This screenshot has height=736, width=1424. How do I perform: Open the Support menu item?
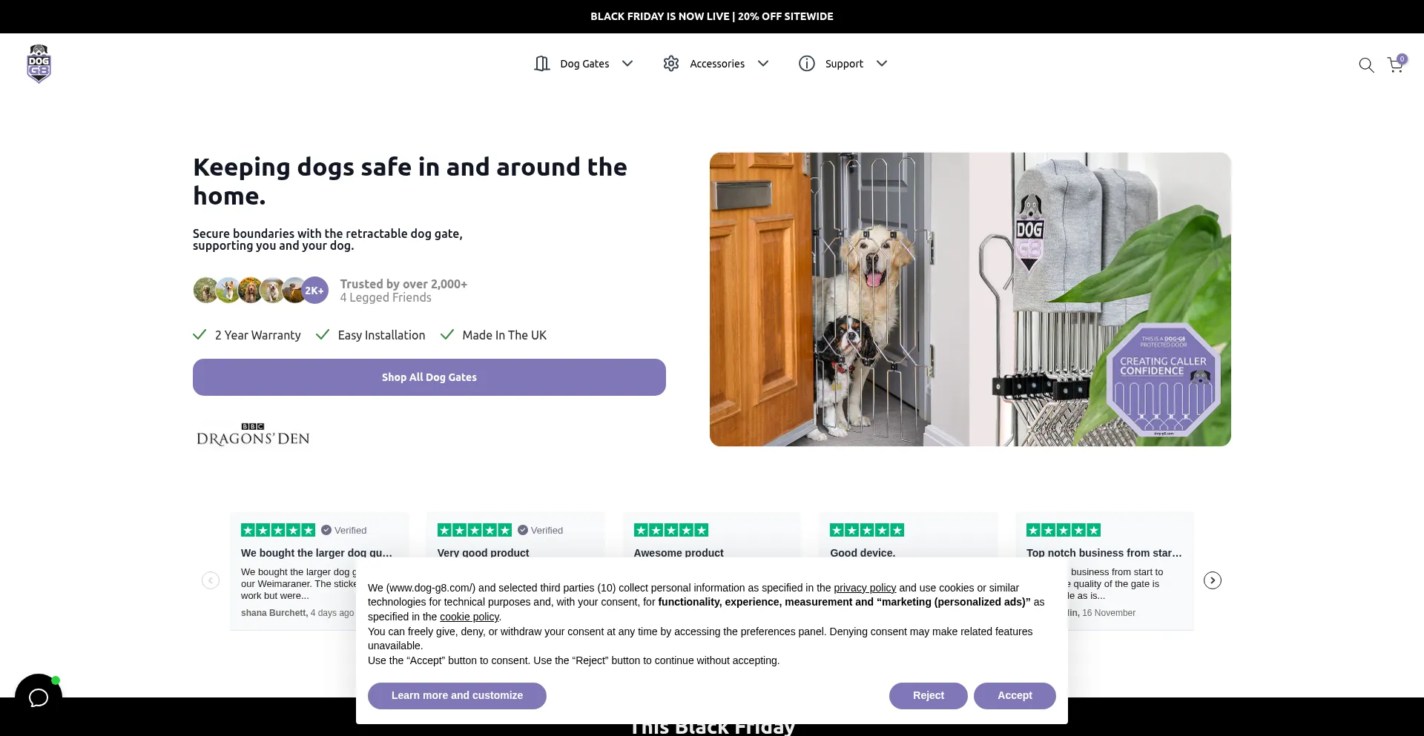tap(844, 64)
